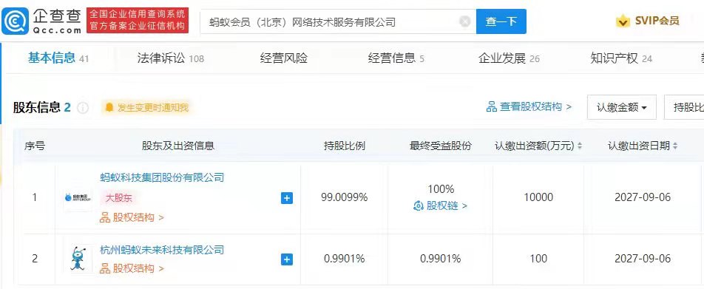Sort by 认缴出资额(万元) column arrows
The image size is (704, 289).
point(580,146)
